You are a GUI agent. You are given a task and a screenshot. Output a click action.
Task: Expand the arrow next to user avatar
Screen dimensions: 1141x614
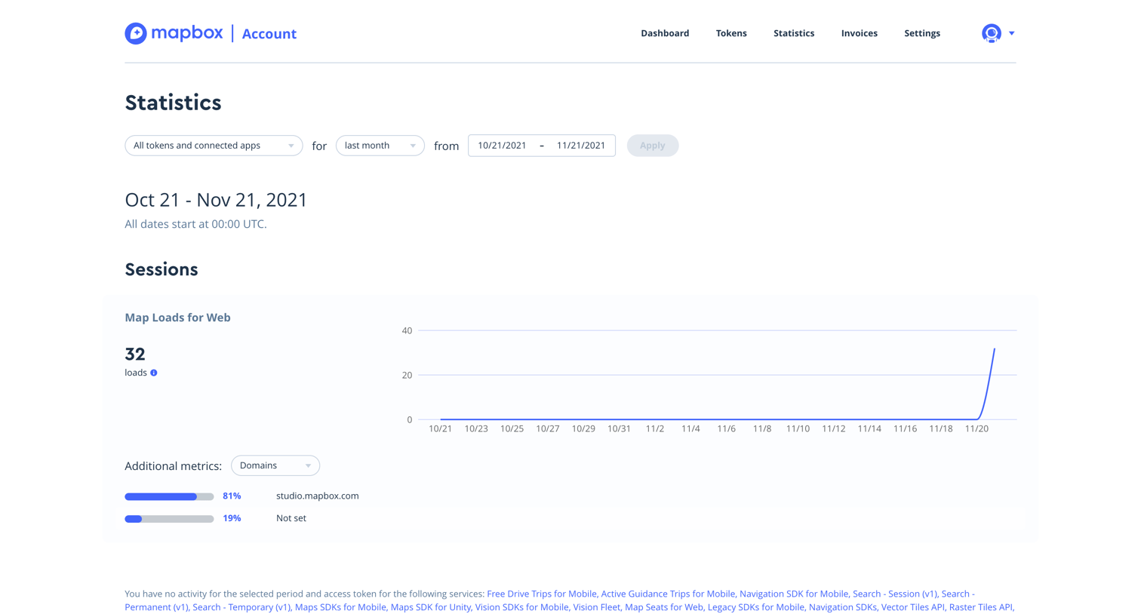(x=1012, y=33)
